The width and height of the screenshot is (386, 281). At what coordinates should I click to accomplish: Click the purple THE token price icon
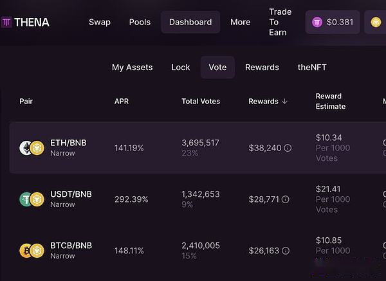tap(317, 23)
